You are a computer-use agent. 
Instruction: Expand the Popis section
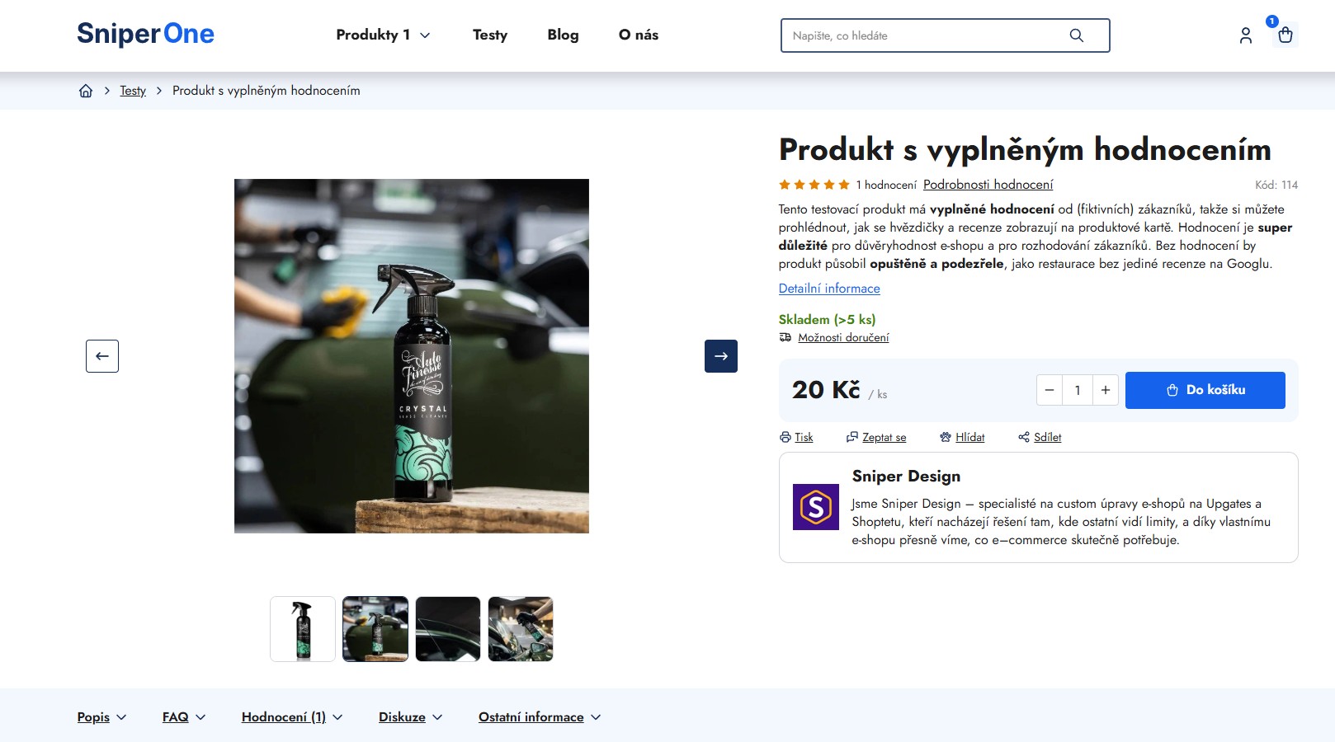101,717
